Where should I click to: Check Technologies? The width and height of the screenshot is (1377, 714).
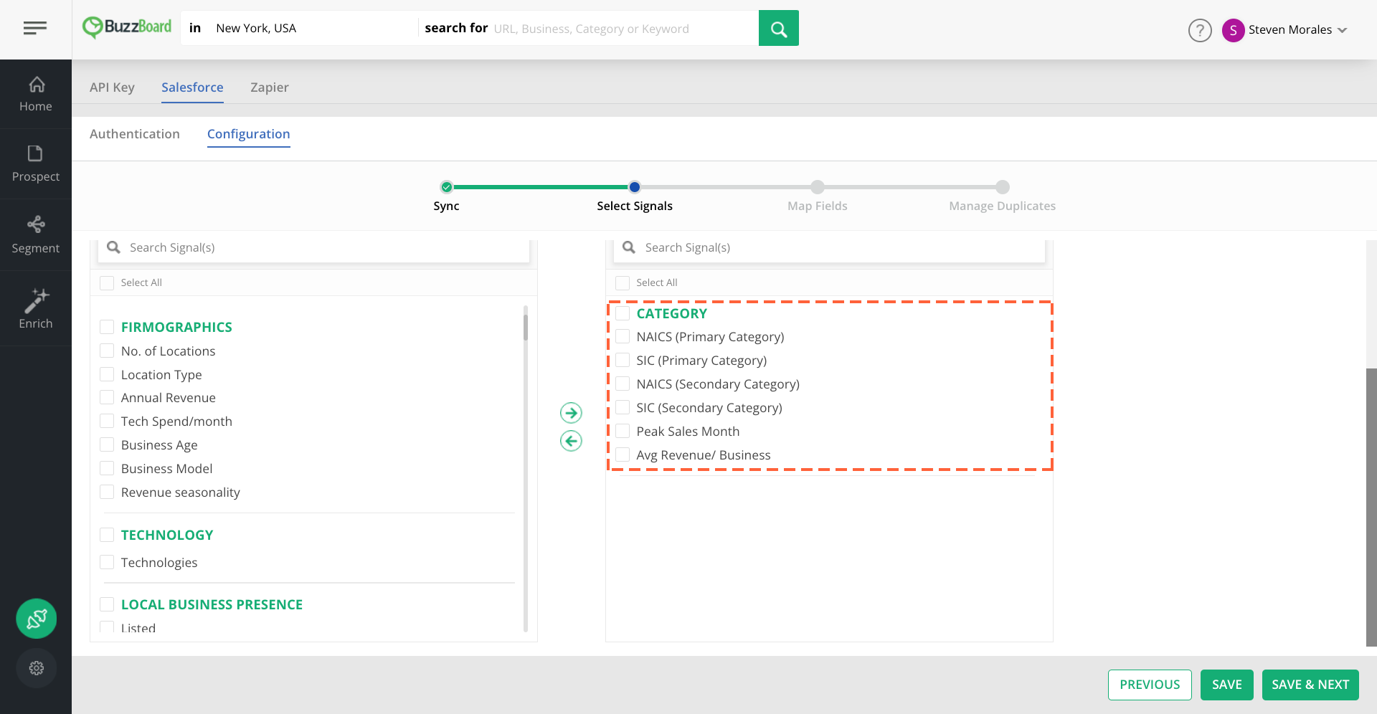click(107, 562)
